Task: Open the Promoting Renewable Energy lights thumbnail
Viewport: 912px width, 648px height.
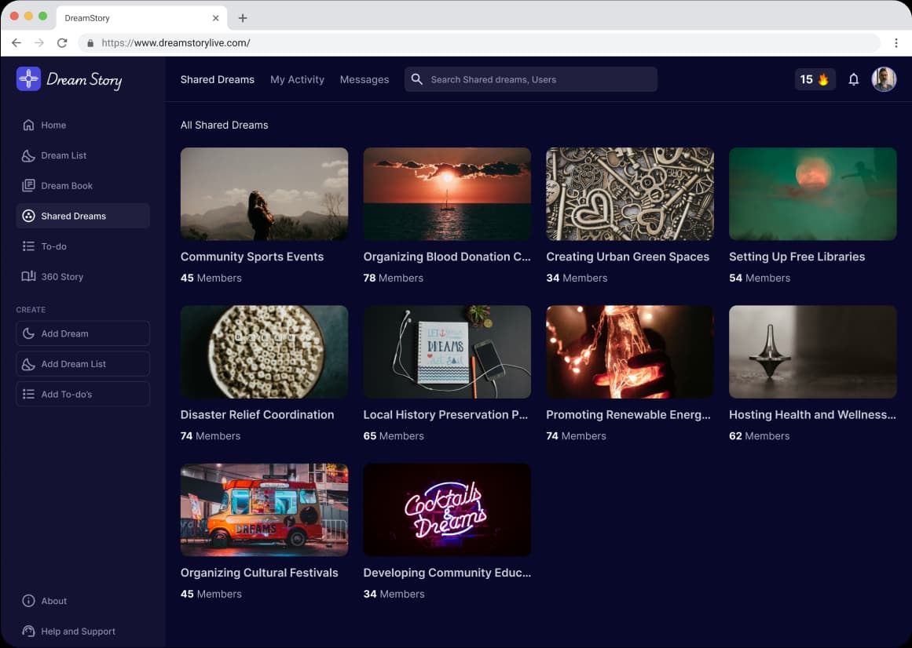Action: point(630,352)
